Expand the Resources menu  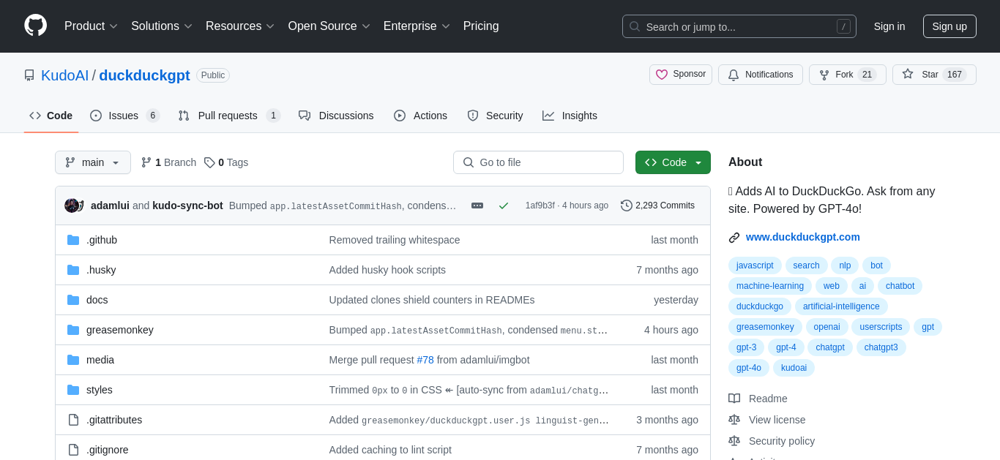[x=240, y=26]
